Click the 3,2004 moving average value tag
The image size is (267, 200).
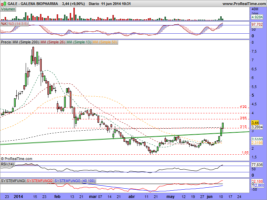257,127
